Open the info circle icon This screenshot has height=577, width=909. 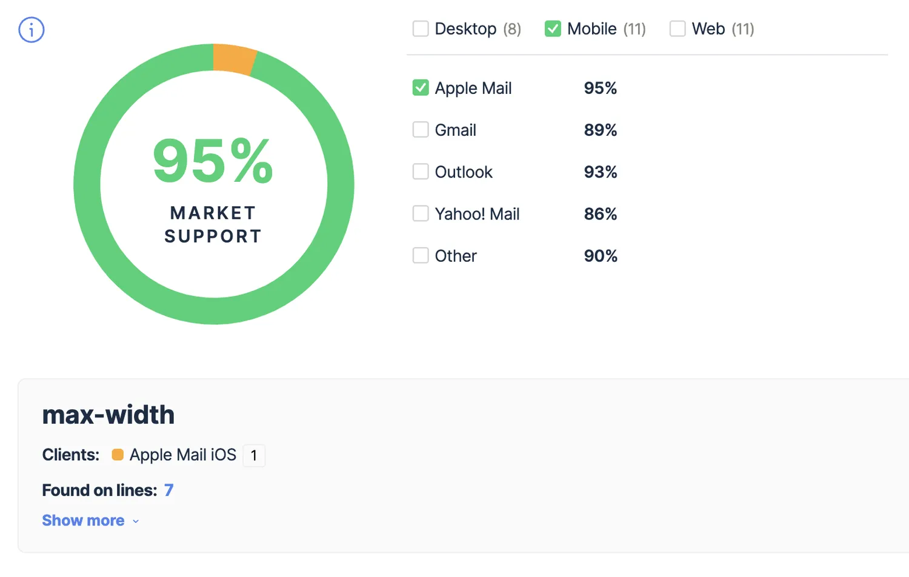pyautogui.click(x=32, y=30)
